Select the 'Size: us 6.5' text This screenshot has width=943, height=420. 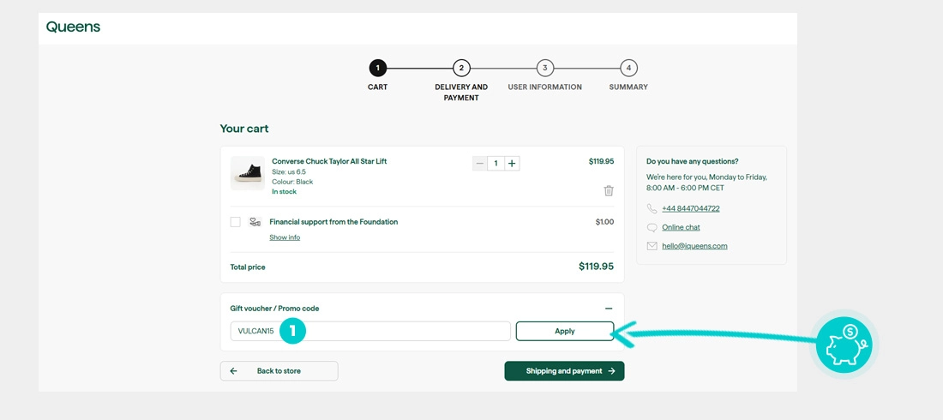coord(289,171)
